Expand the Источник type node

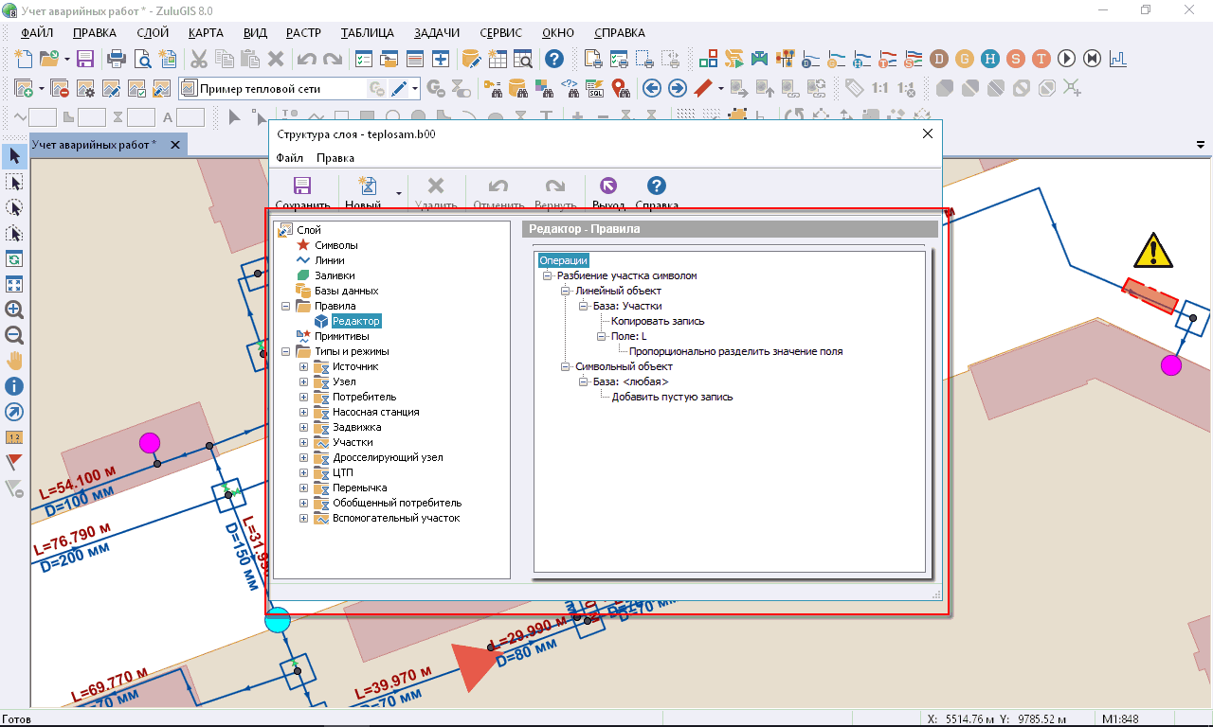303,366
